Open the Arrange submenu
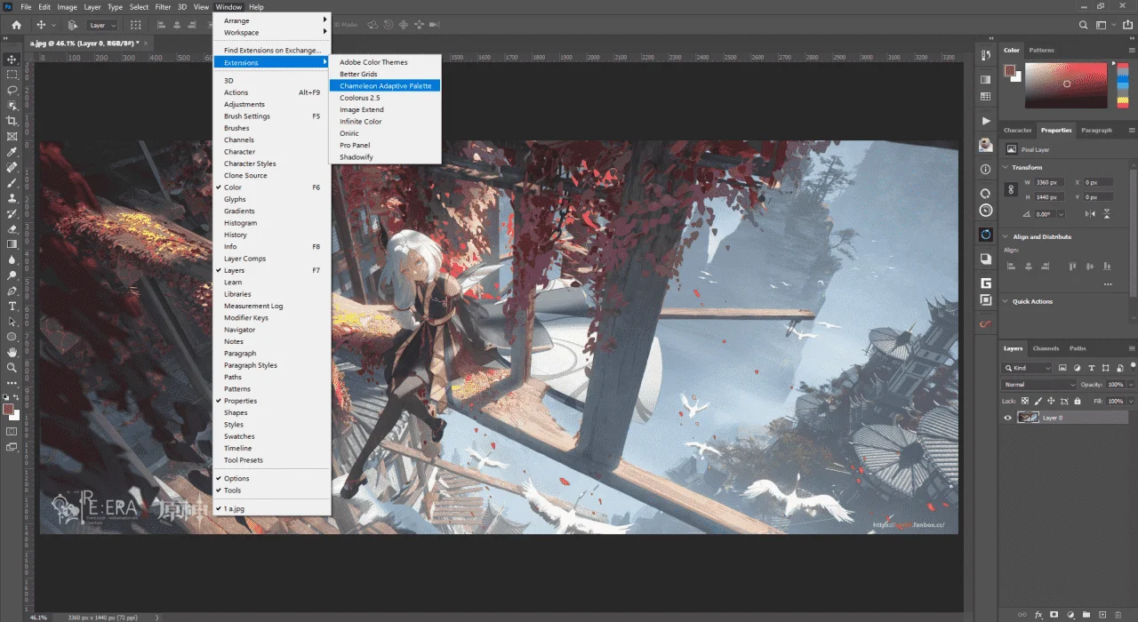This screenshot has width=1138, height=622. (271, 20)
